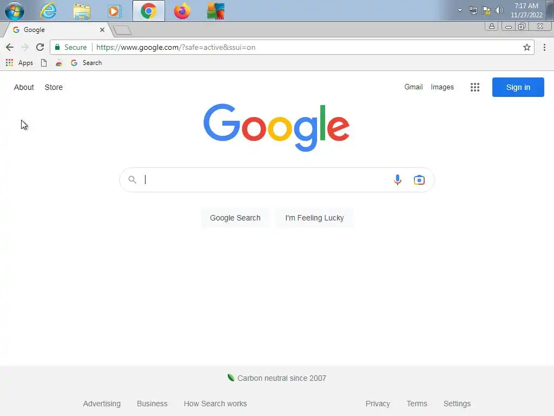Open Carbon neutral since 2007 link
Image resolution: width=554 pixels, height=416 pixels.
click(277, 378)
